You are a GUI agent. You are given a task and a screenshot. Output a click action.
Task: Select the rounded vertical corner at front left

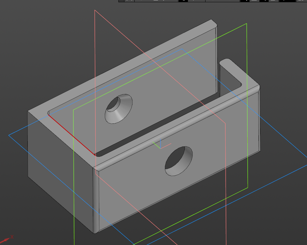[96, 200]
